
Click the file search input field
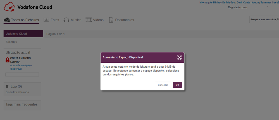(x=263, y=19)
